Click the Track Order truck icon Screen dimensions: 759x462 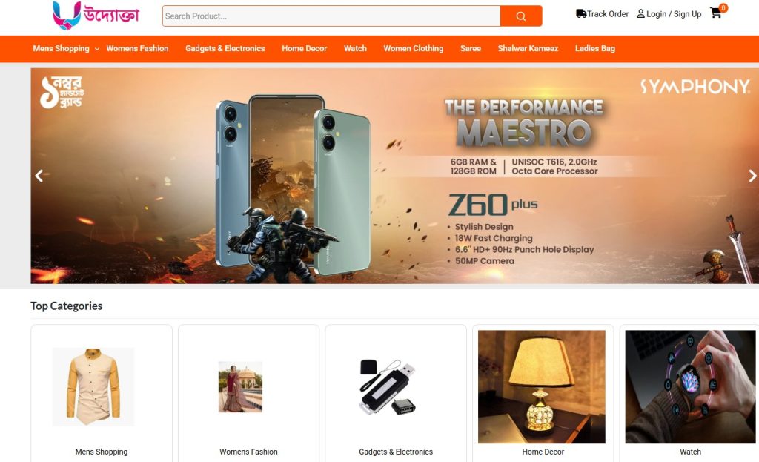[x=581, y=13]
